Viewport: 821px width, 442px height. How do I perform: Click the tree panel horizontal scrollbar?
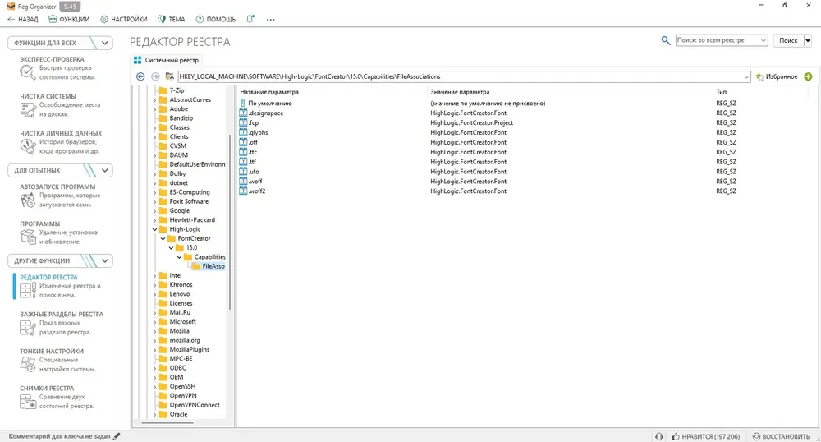click(x=168, y=422)
